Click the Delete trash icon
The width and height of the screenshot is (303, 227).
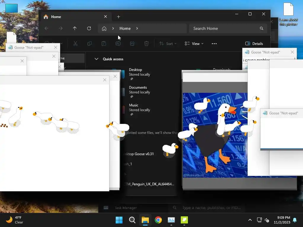[146, 44]
